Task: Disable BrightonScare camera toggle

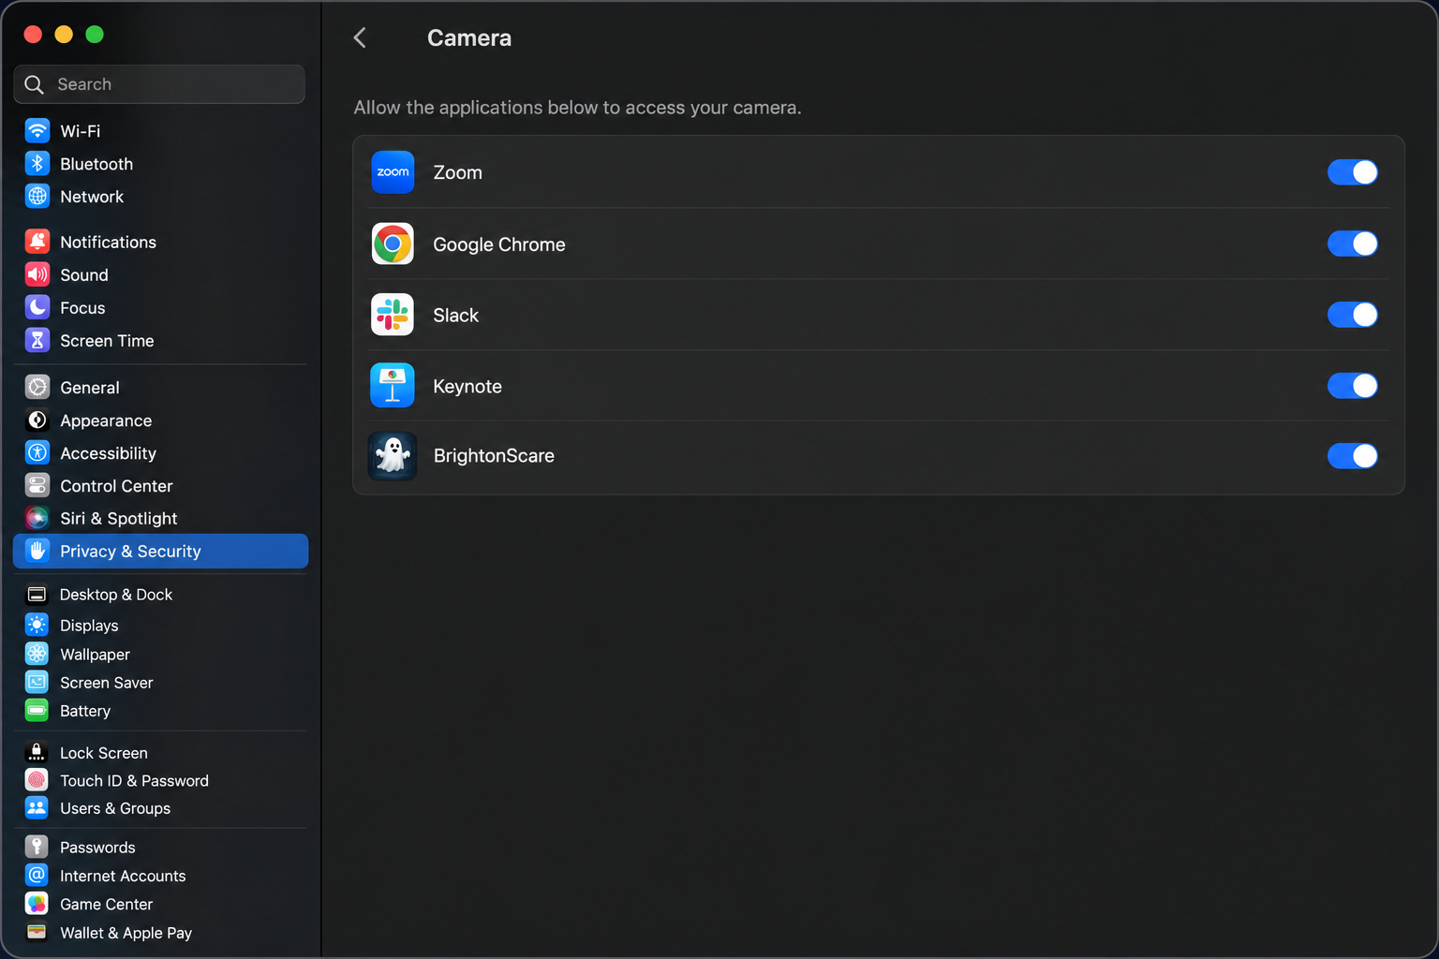Action: pyautogui.click(x=1353, y=456)
